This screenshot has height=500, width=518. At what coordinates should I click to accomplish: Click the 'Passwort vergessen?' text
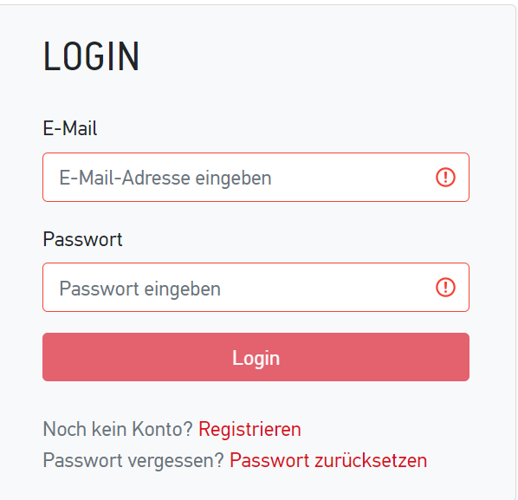point(133,460)
